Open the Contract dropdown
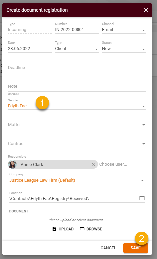Screen dimensions: 157x259 pos(77,144)
